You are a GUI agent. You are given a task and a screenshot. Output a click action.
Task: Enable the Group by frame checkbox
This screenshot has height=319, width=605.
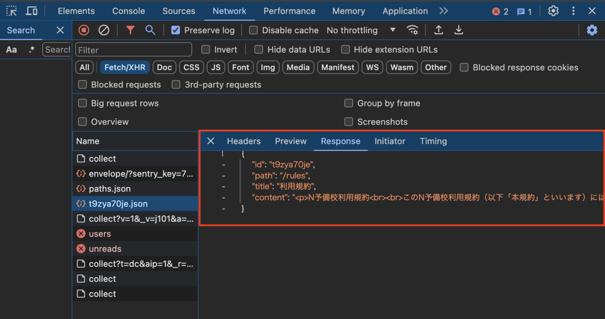(348, 103)
